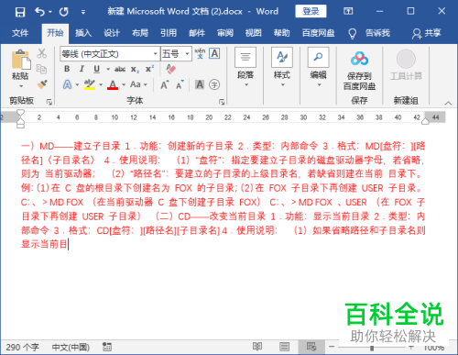Click the 中文(中国) language indicator
This screenshot has width=458, height=355.
(71, 348)
